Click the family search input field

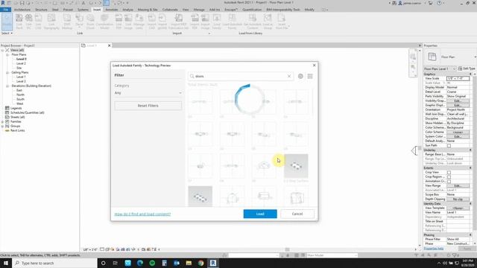coord(240,76)
